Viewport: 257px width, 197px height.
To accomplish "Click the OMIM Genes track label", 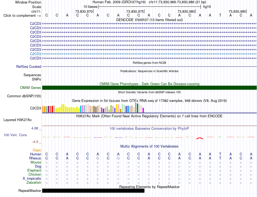I will [31, 88].
